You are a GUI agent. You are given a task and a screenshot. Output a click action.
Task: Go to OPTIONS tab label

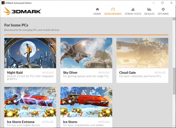pos(163,14)
